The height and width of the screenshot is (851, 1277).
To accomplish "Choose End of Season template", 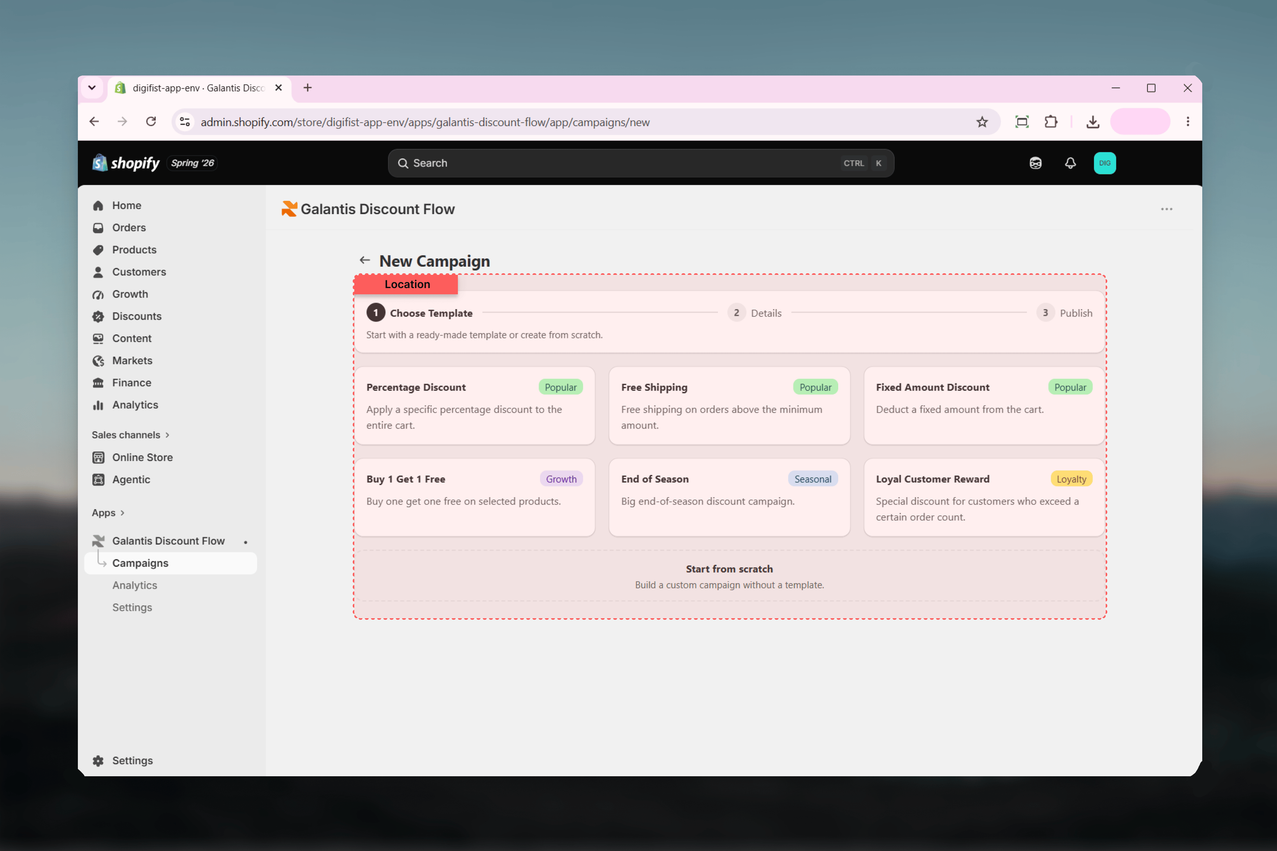I will (729, 498).
